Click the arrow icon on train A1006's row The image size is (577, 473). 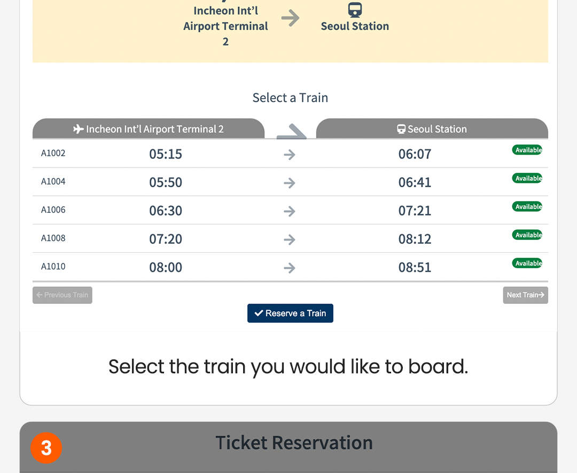(x=289, y=211)
